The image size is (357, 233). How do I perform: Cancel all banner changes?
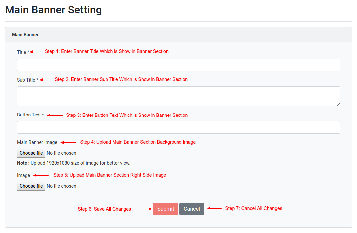pos(192,209)
